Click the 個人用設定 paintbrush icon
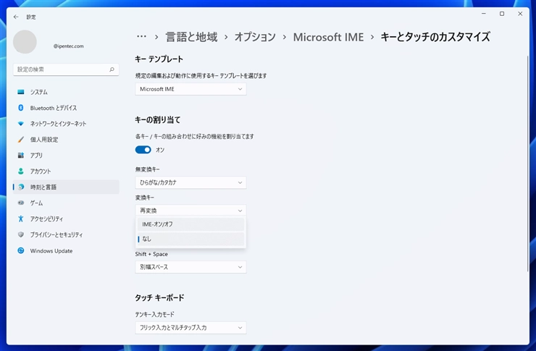 (21, 139)
